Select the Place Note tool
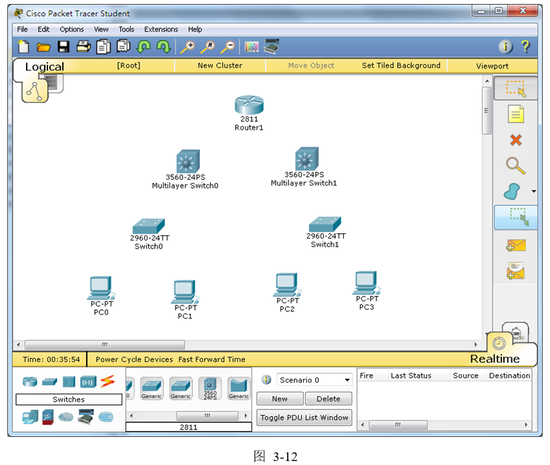 [x=515, y=114]
